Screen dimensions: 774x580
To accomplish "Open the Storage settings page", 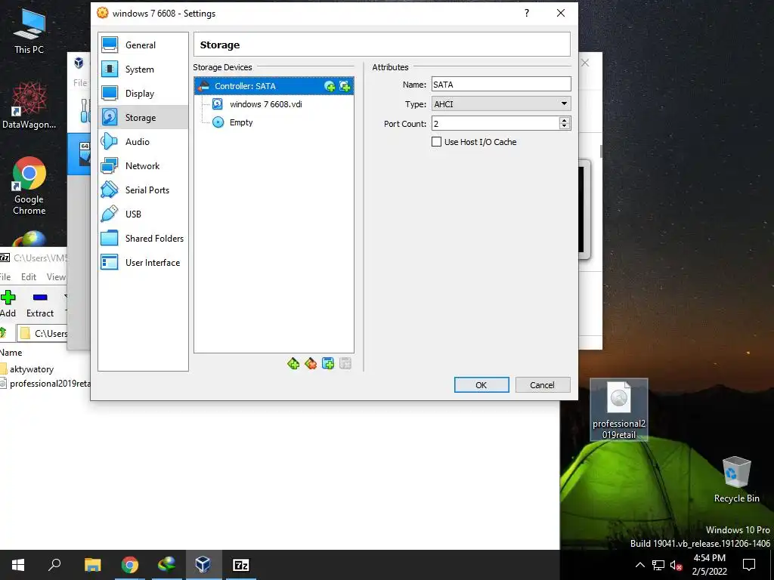I will pos(143,117).
